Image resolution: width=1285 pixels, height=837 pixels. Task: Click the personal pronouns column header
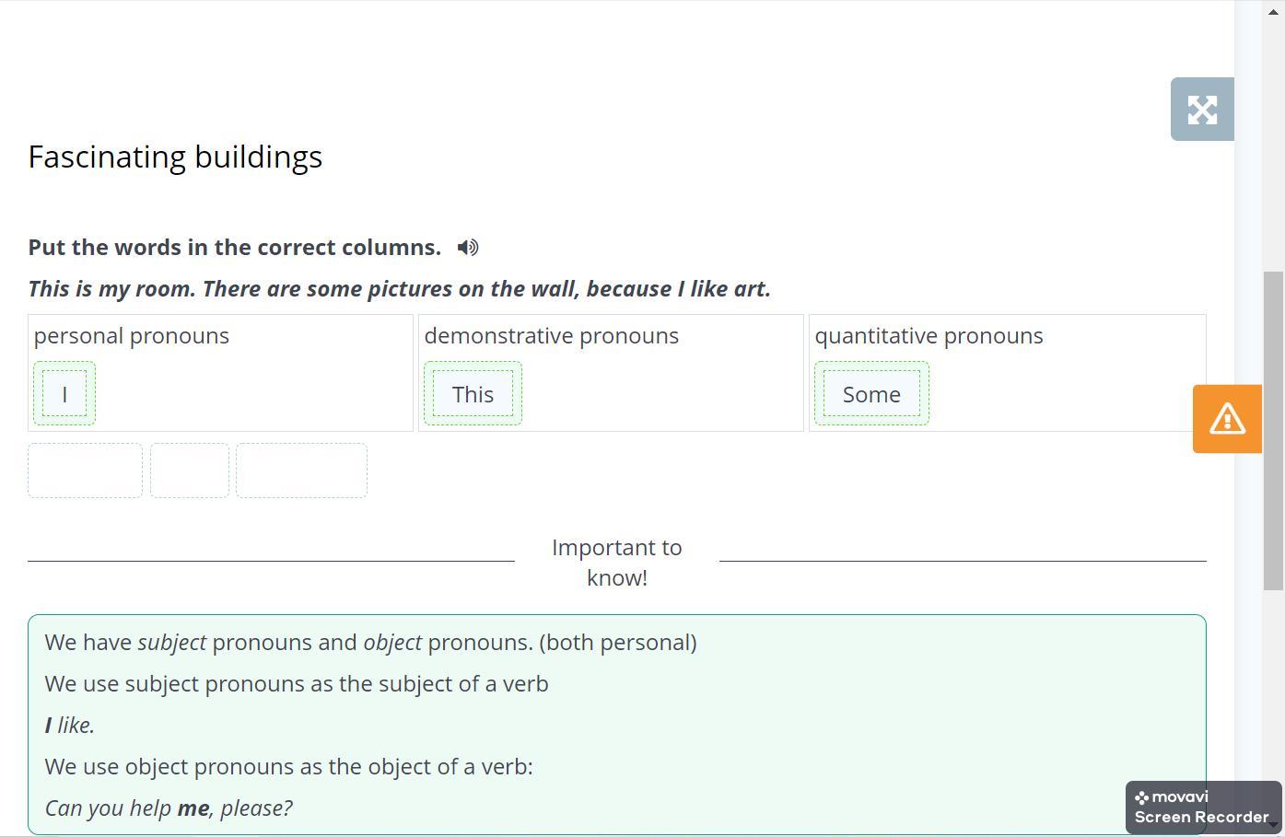(x=132, y=336)
